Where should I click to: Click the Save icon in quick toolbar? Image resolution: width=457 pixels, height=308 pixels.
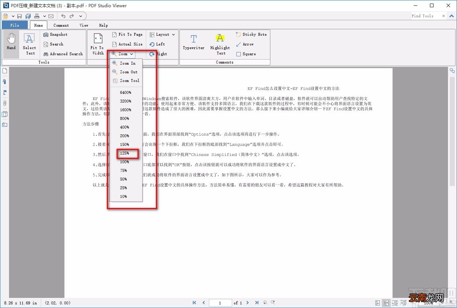click(x=19, y=16)
